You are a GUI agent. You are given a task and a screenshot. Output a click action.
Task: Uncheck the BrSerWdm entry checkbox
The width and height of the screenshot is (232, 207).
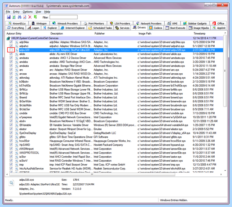tap(11, 101)
